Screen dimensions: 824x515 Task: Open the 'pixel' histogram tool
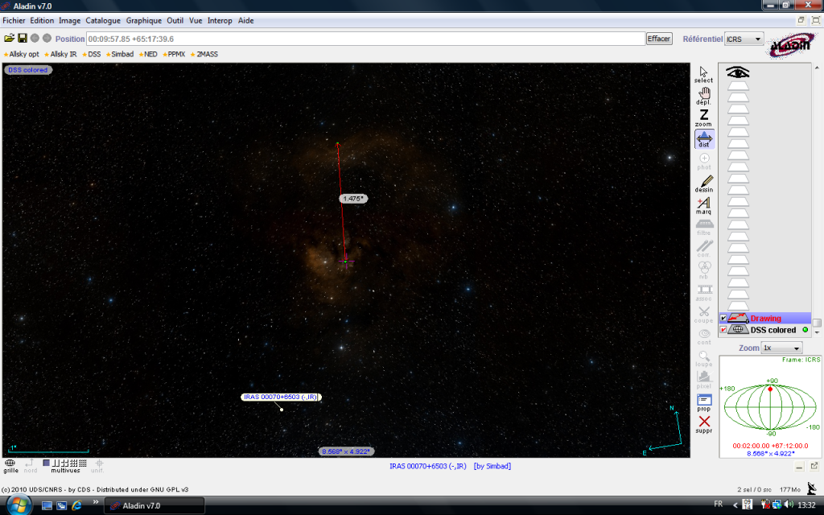pos(704,380)
